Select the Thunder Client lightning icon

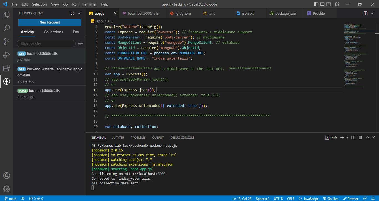point(7,81)
